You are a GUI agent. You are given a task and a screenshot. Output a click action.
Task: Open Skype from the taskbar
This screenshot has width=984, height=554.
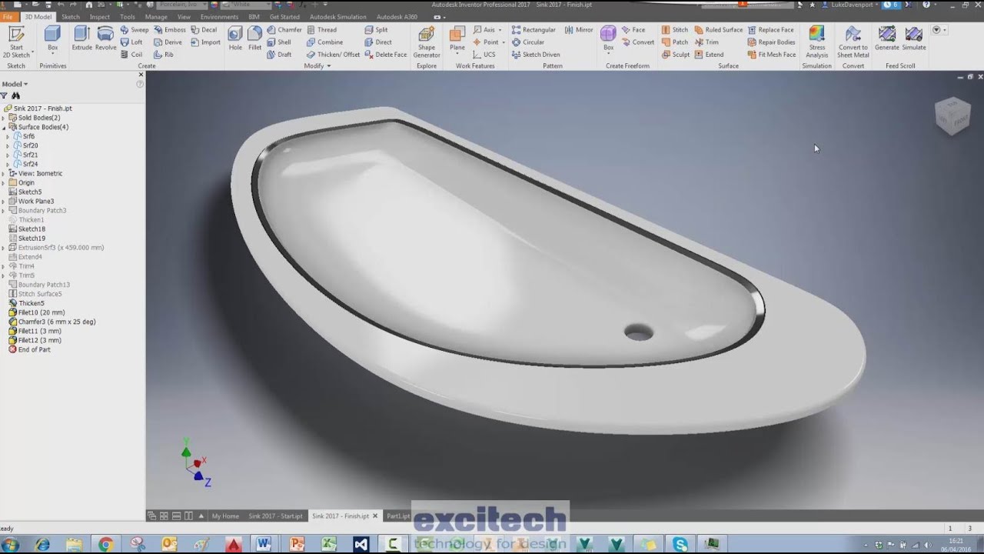pos(680,545)
